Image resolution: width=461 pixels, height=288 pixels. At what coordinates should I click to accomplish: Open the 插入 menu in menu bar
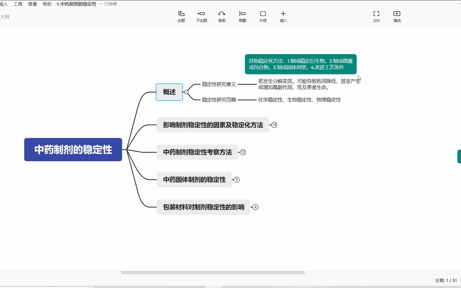point(4,4)
